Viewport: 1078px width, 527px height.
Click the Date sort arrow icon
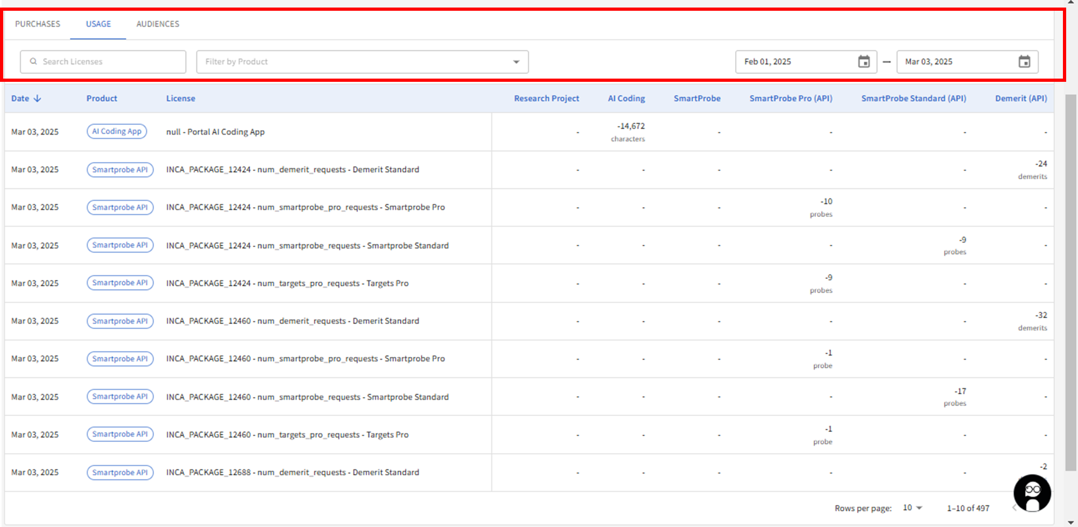[x=37, y=99]
